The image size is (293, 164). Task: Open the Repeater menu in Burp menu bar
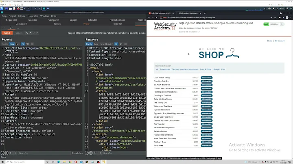point(33,16)
